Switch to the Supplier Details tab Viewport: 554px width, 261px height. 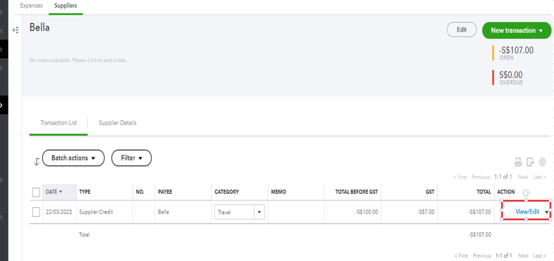point(118,122)
